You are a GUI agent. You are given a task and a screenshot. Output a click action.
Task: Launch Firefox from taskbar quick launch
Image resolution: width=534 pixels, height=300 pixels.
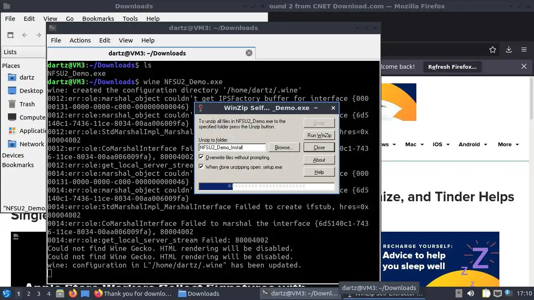tap(73, 293)
